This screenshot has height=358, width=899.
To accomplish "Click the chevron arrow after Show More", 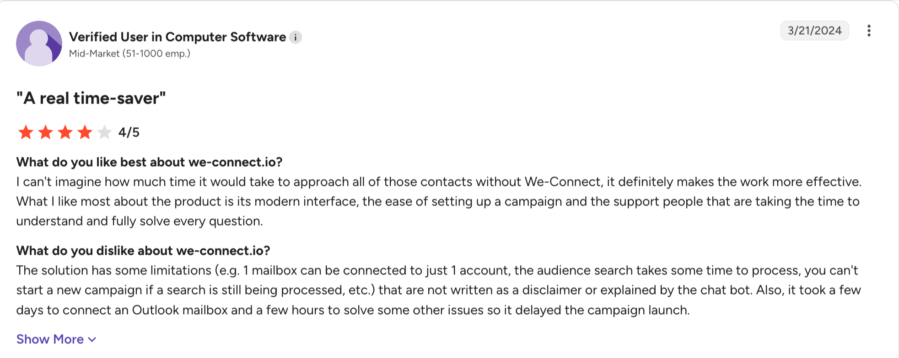I will pyautogui.click(x=92, y=340).
